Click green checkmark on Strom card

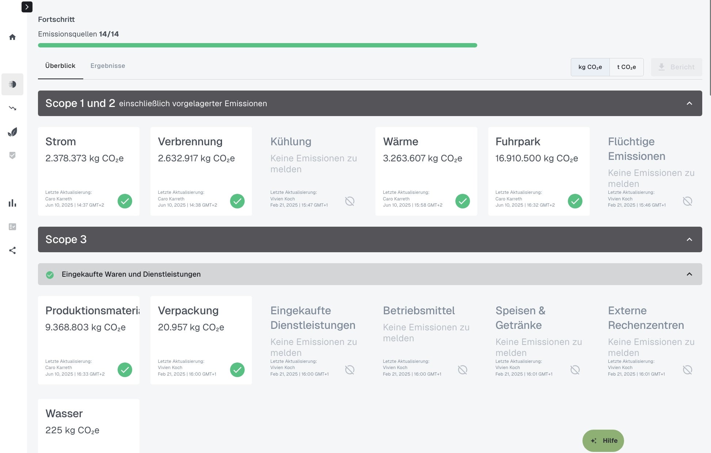[x=125, y=201]
